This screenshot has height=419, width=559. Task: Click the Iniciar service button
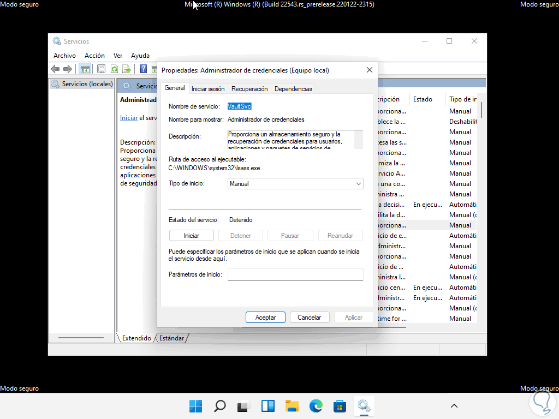tap(192, 236)
